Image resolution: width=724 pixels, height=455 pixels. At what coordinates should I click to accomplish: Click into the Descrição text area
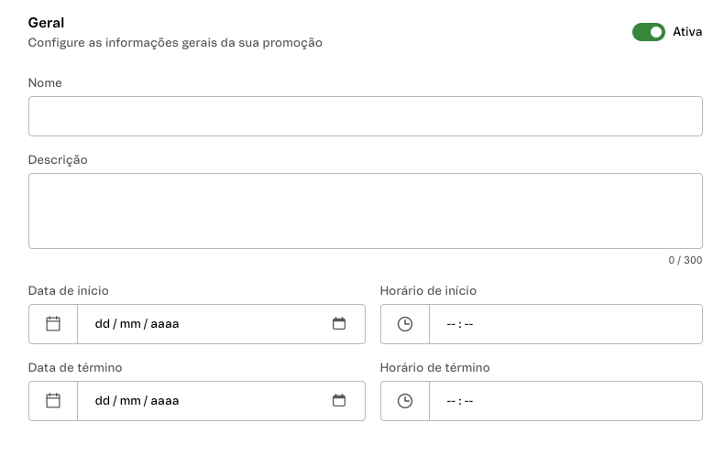365,211
